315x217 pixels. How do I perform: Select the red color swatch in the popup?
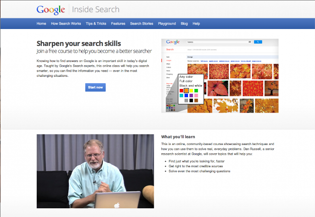181,90
